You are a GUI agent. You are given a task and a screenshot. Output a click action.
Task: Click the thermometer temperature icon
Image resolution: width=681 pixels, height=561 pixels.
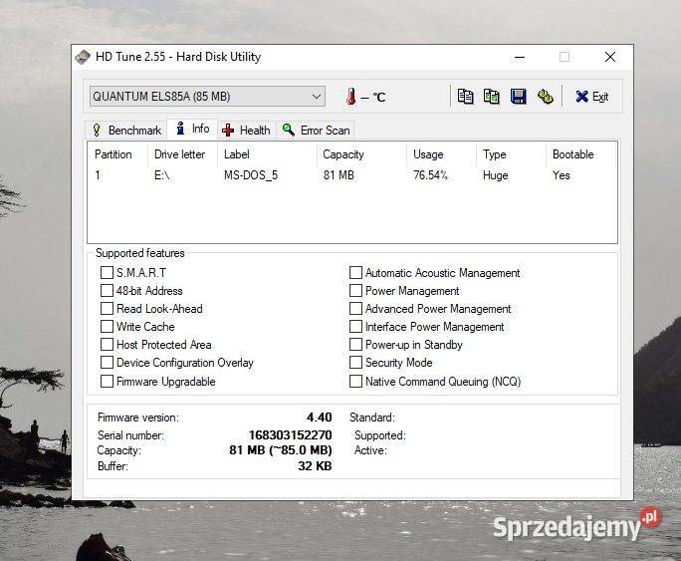(x=350, y=96)
